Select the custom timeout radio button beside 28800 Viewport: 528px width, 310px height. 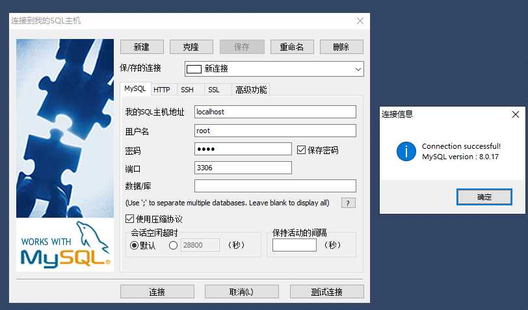173,246
